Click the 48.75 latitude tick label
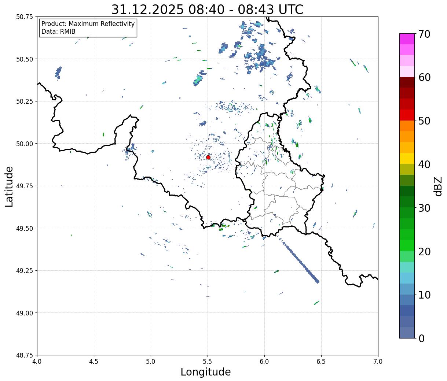 (x=24, y=355)
